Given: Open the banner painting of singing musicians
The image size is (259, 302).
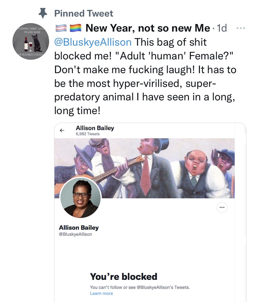Looking at the screenshot, I should click(145, 168).
